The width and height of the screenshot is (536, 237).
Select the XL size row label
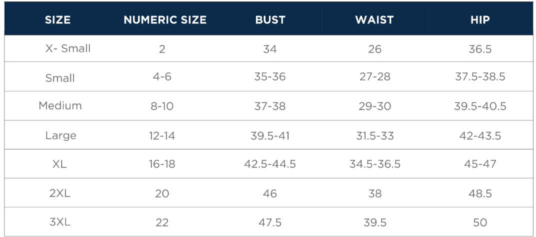(x=59, y=164)
